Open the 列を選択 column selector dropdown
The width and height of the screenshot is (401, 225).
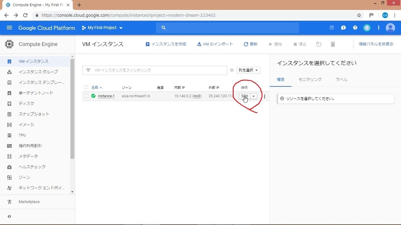(248, 70)
